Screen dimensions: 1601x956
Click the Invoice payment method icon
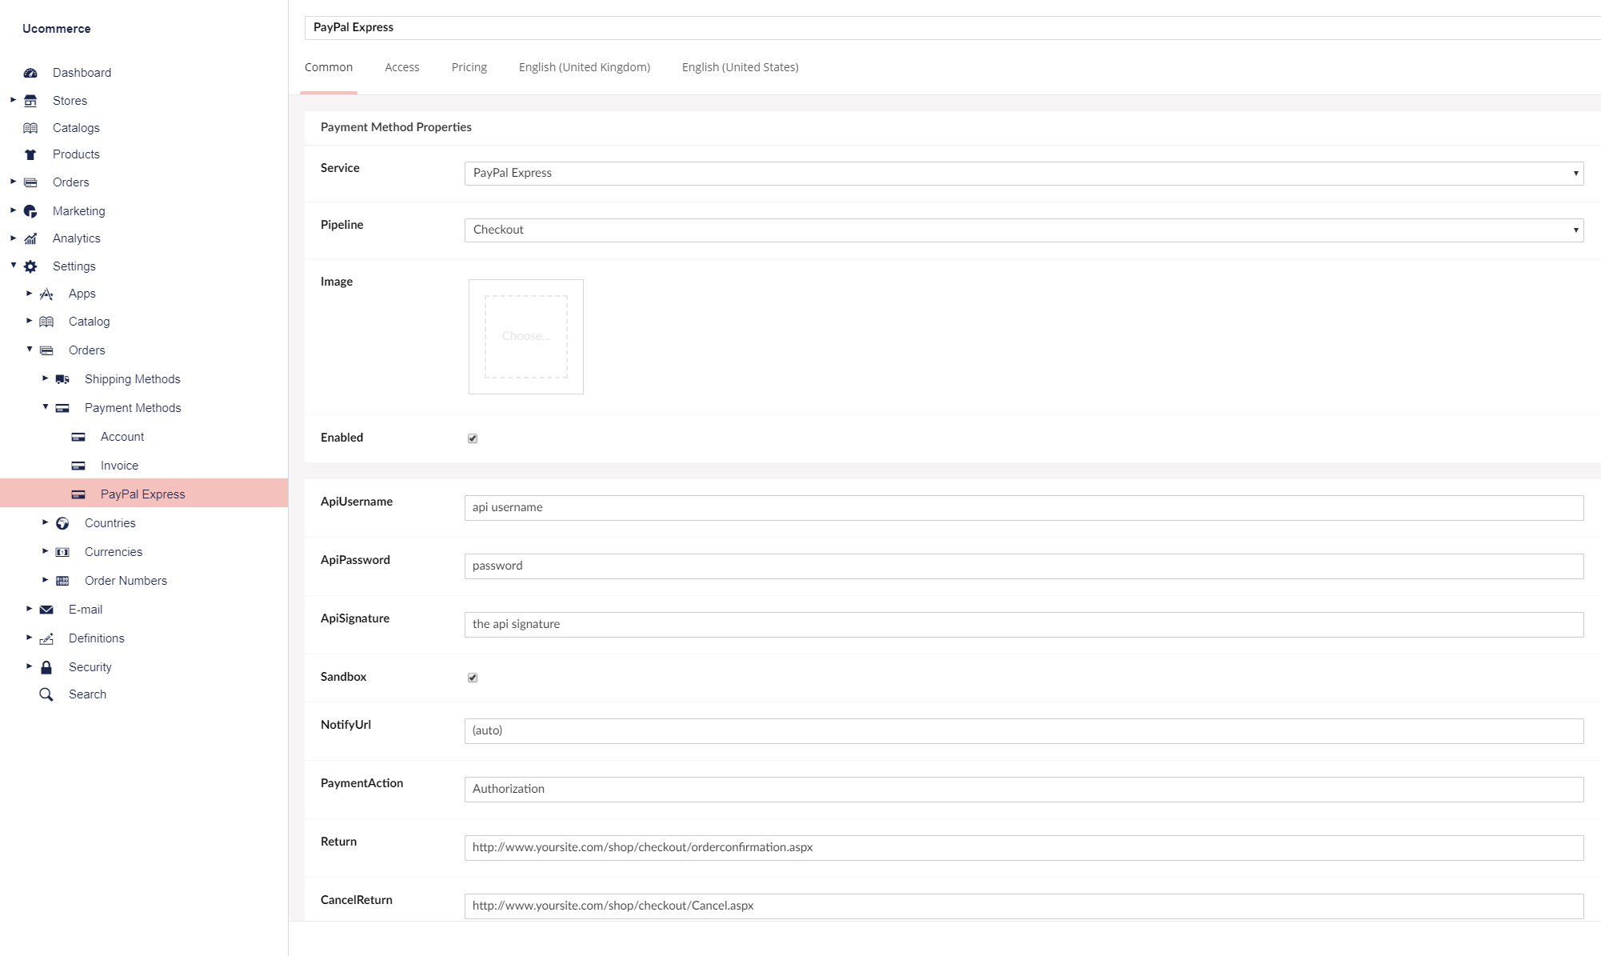click(78, 466)
